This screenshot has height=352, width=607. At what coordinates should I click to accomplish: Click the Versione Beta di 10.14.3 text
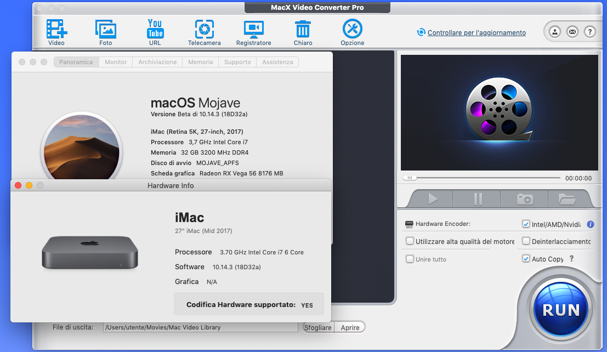[x=199, y=114]
